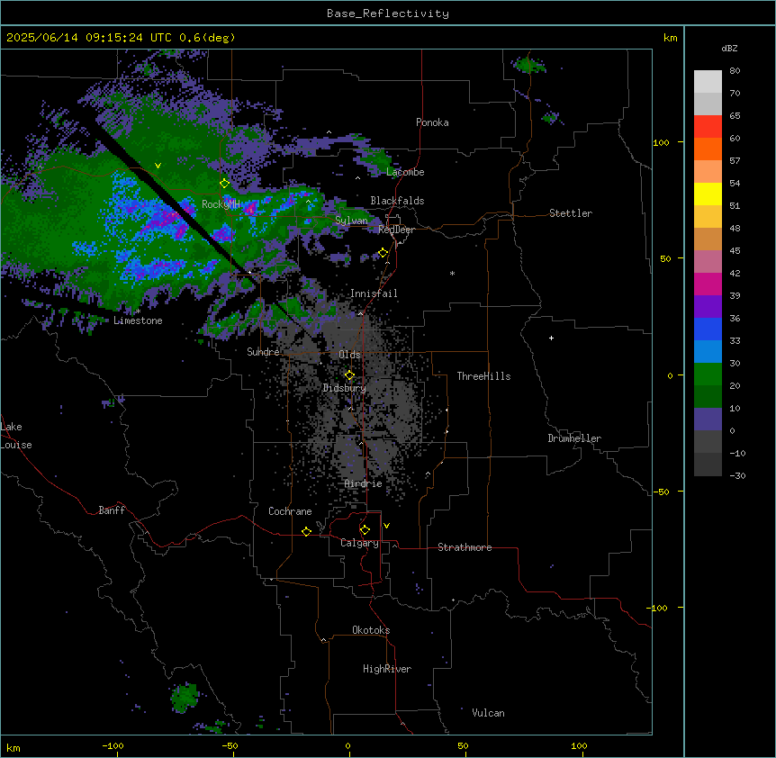Image resolution: width=776 pixels, height=758 pixels.
Task: Pick the bright green swatch in dBZ legend
Action: pyautogui.click(x=708, y=374)
